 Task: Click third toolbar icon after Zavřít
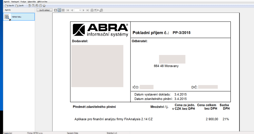click(x=37, y=6)
